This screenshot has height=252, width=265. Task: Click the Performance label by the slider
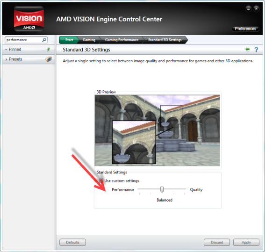coord(123,190)
